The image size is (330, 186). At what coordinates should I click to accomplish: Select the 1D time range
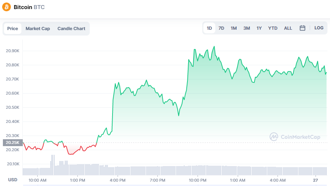pos(209,28)
